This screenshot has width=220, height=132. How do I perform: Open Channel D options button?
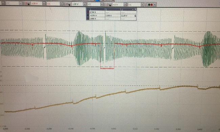pos(109,5)
